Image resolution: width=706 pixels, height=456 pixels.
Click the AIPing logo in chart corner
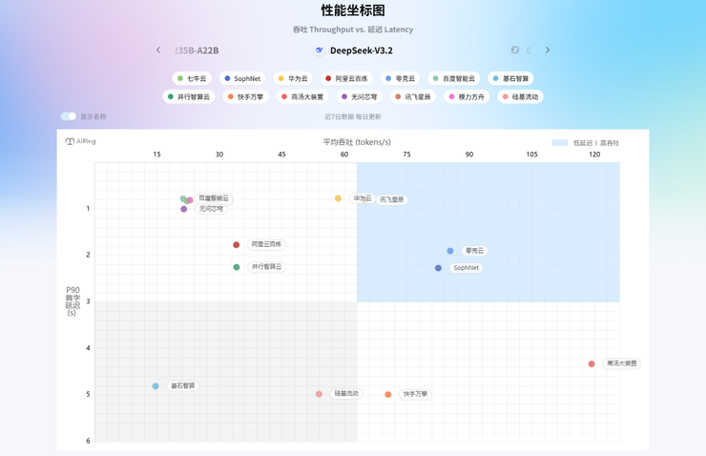tap(80, 141)
